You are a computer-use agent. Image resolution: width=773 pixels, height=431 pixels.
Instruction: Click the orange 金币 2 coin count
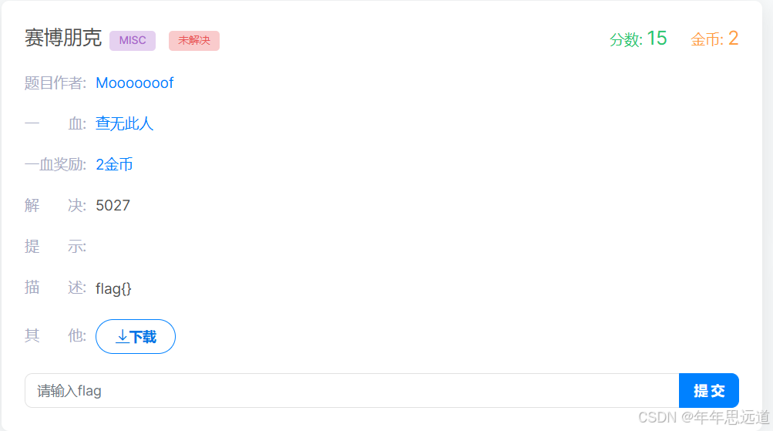[714, 39]
